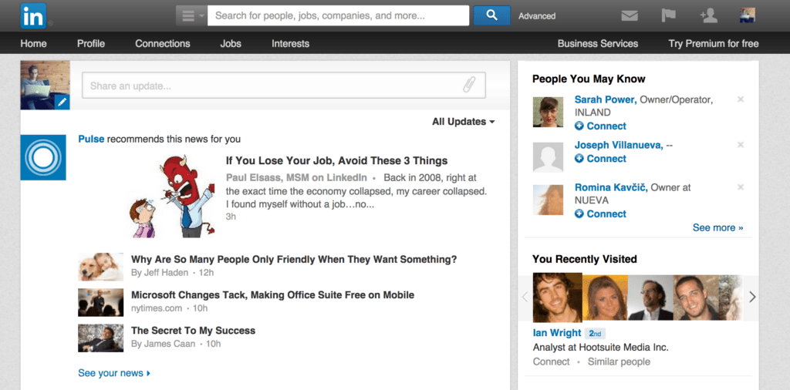
Task: Click the LinkedIn logo icon
Action: tap(33, 15)
